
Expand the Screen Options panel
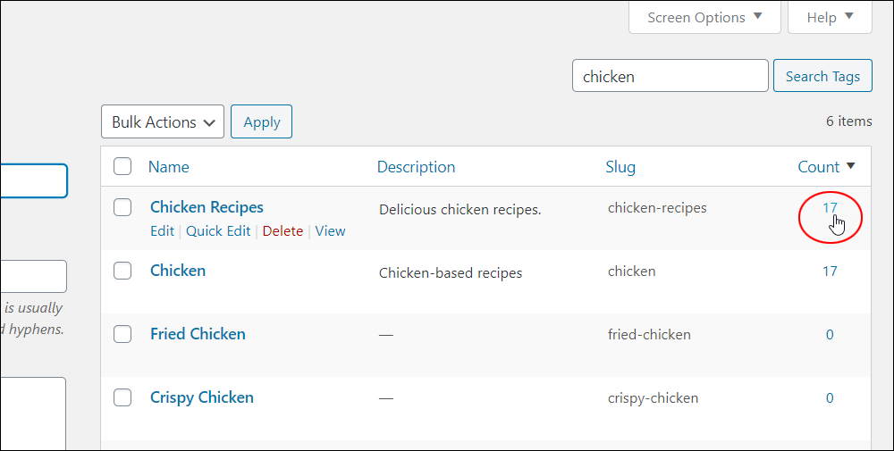coord(704,17)
